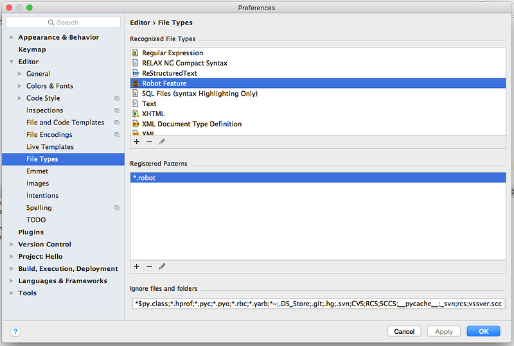Open the Images settings page
Viewport: 514px width, 346px height.
coord(37,184)
